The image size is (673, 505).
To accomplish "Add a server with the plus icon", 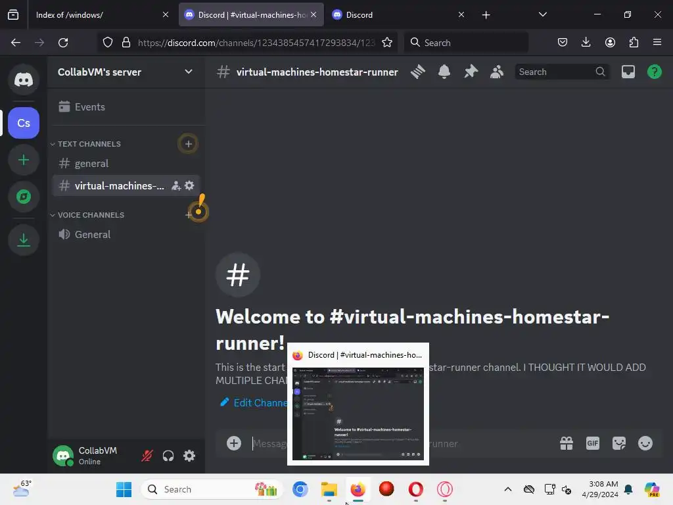I will point(24,160).
